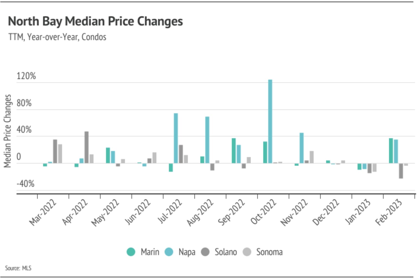Toggle the Marin series legend label
The height and width of the screenshot is (280, 418).
[x=150, y=252]
